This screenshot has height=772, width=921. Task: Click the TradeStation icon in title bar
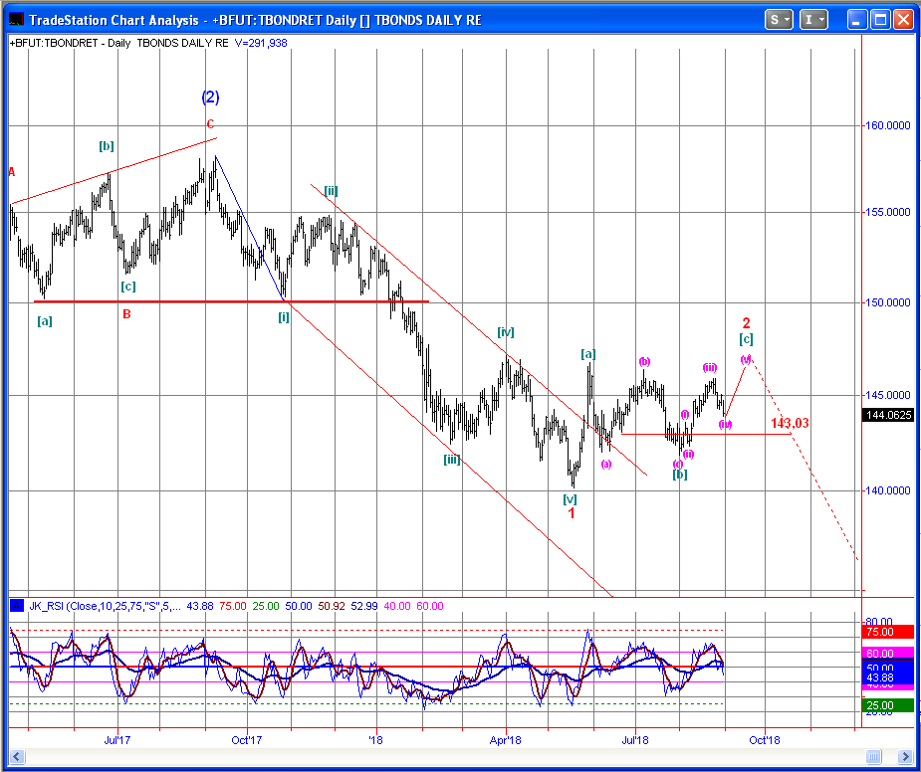tap(17, 20)
